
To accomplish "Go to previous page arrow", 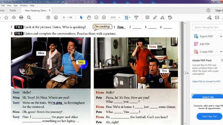I will pos(48,18).
